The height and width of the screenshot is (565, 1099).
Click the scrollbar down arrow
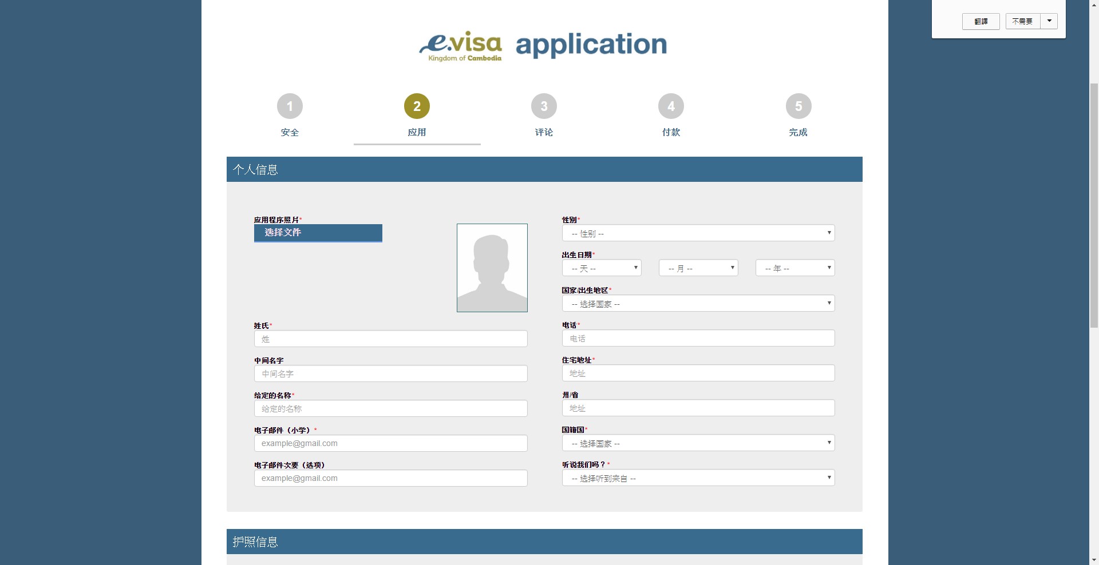(1094, 560)
